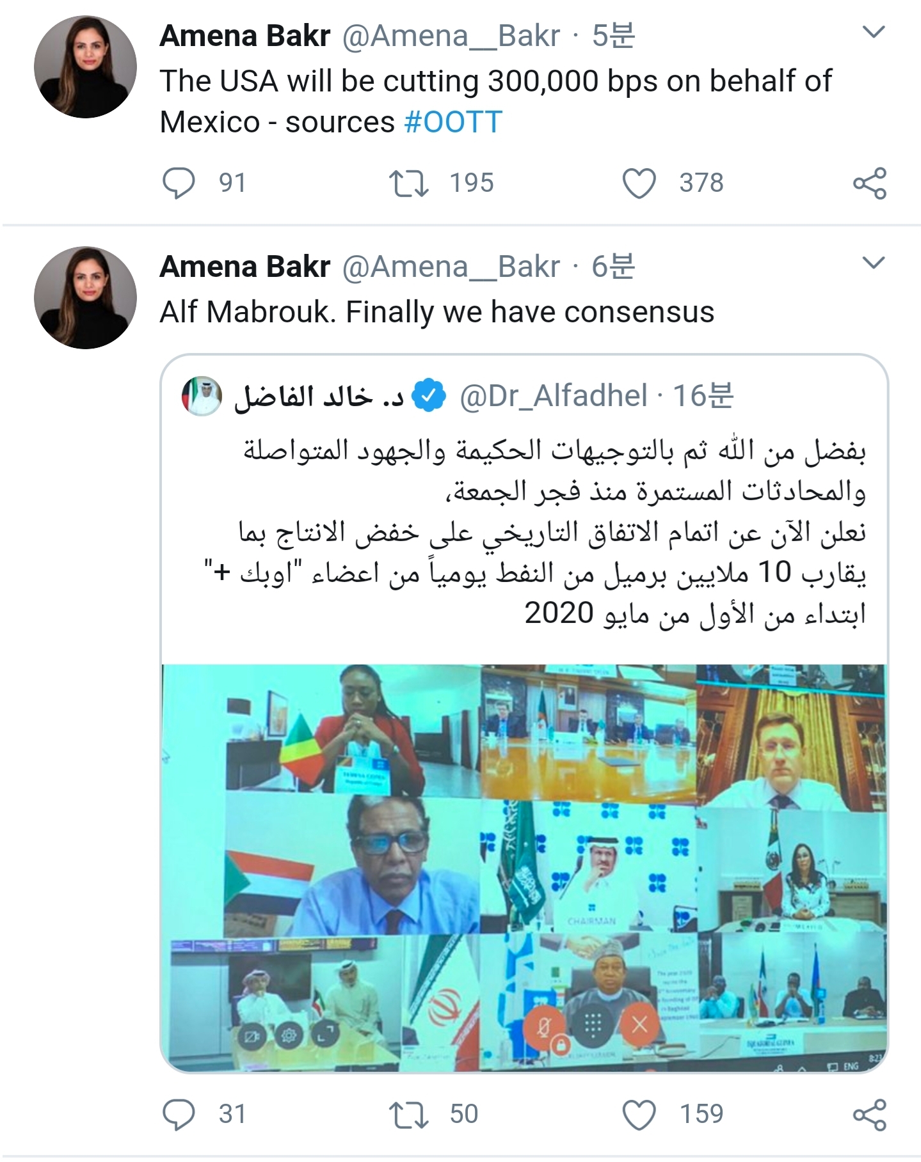Screen dimensions: 921x1162
Task: Open the OPEC video conference photo
Action: point(524,868)
